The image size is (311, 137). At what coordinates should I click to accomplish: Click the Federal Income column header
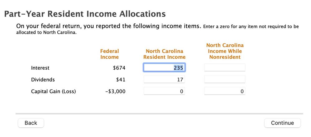tap(109, 54)
